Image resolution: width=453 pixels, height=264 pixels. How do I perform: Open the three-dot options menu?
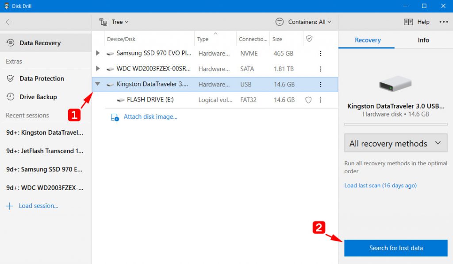pyautogui.click(x=444, y=21)
